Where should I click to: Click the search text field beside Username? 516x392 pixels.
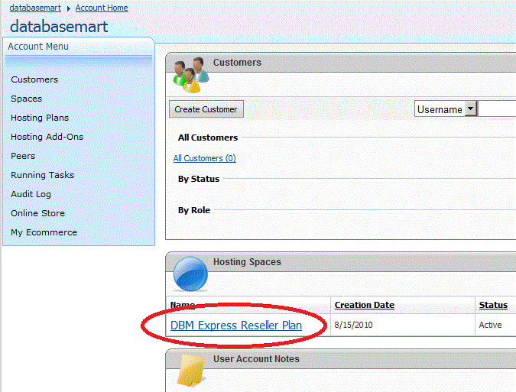(497, 109)
